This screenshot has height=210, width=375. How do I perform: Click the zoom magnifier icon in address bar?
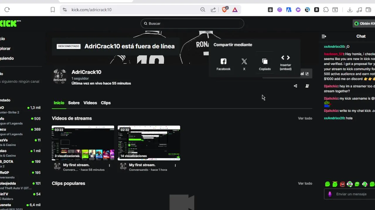[203, 10]
